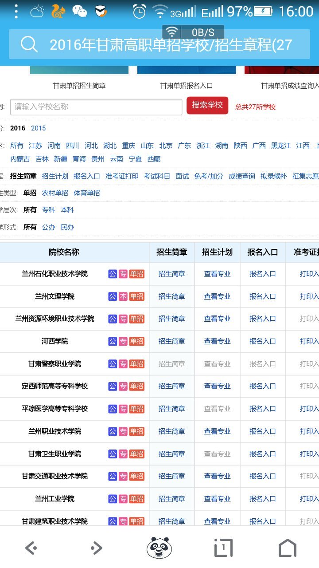
Task: Go to browser home page icon
Action: [x=287, y=548]
